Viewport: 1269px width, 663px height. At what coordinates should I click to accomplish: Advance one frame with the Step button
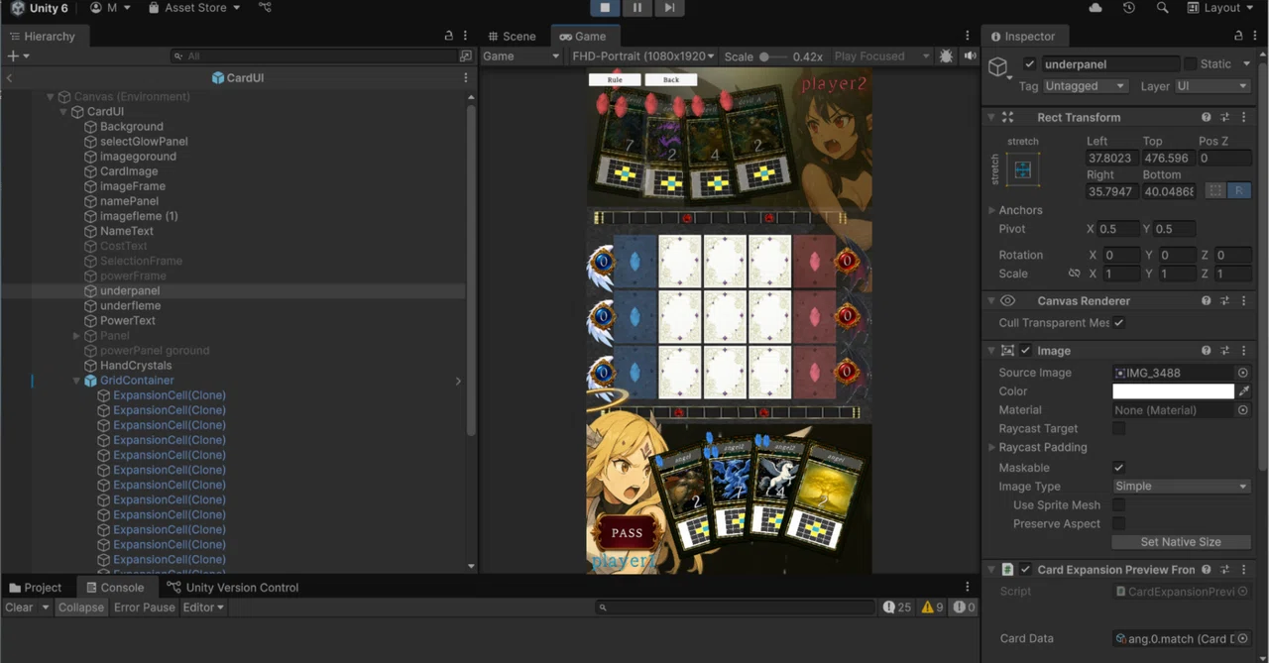pos(670,8)
